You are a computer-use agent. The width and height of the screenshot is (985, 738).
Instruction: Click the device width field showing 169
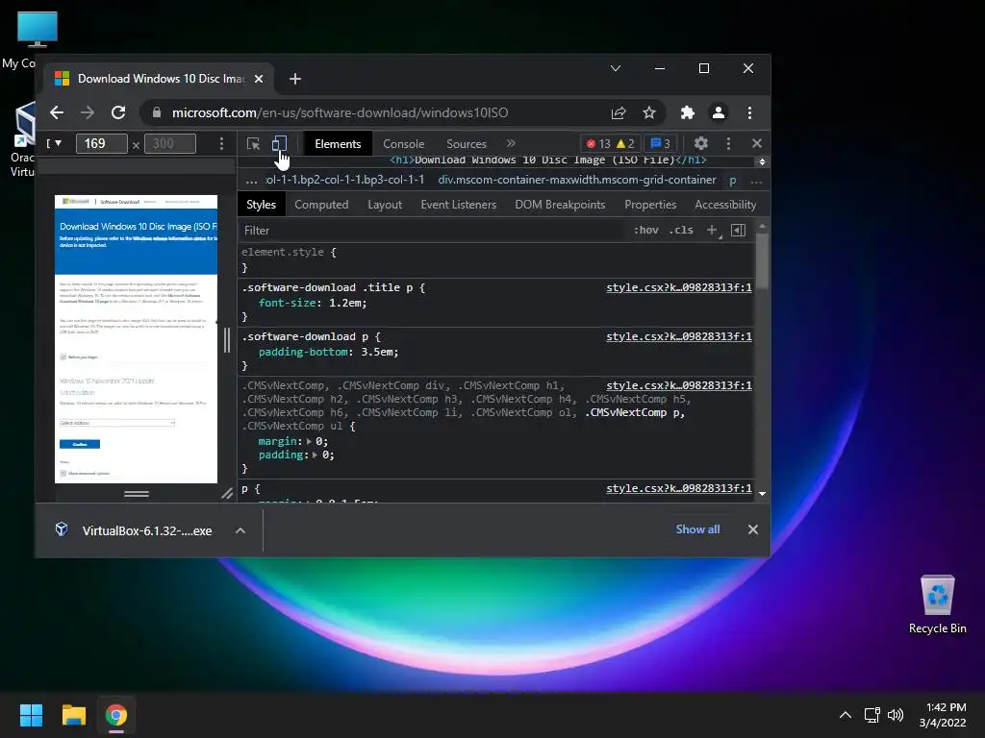click(101, 144)
